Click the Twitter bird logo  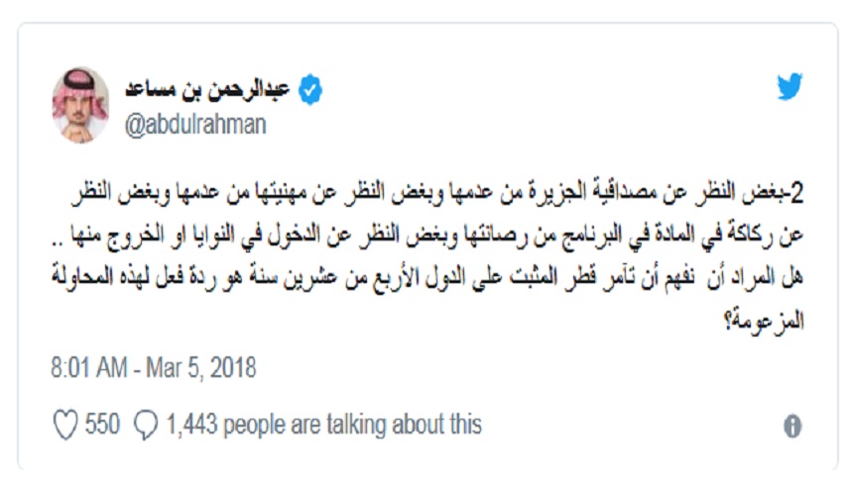pyautogui.click(x=789, y=88)
